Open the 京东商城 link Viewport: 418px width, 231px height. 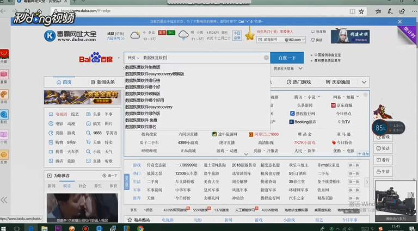click(341, 105)
